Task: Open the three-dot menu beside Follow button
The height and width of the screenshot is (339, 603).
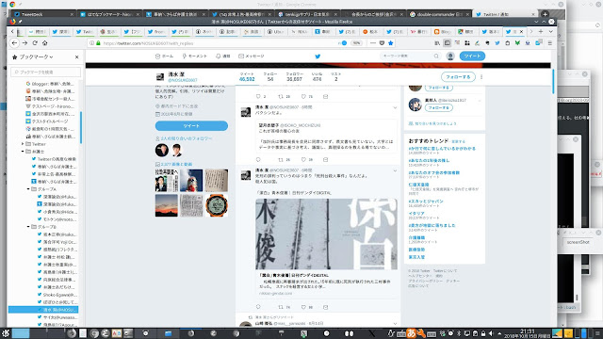Action: pos(481,77)
